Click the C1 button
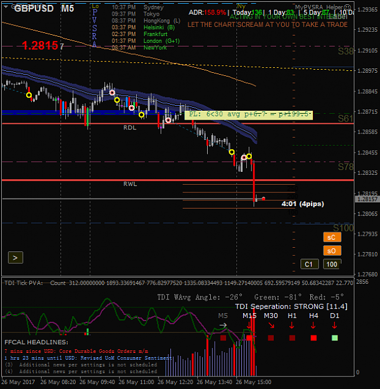Viewport: 380px width, 389px height. point(309,265)
